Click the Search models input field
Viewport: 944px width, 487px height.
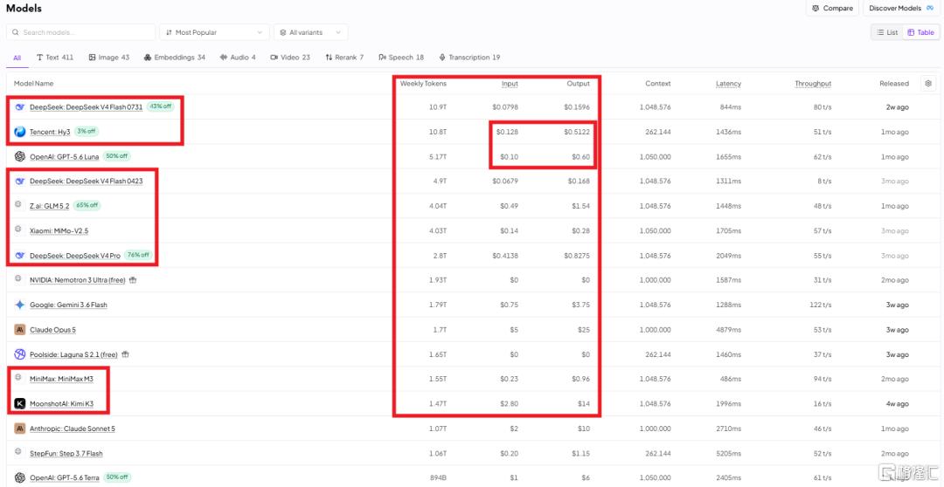tap(80, 32)
